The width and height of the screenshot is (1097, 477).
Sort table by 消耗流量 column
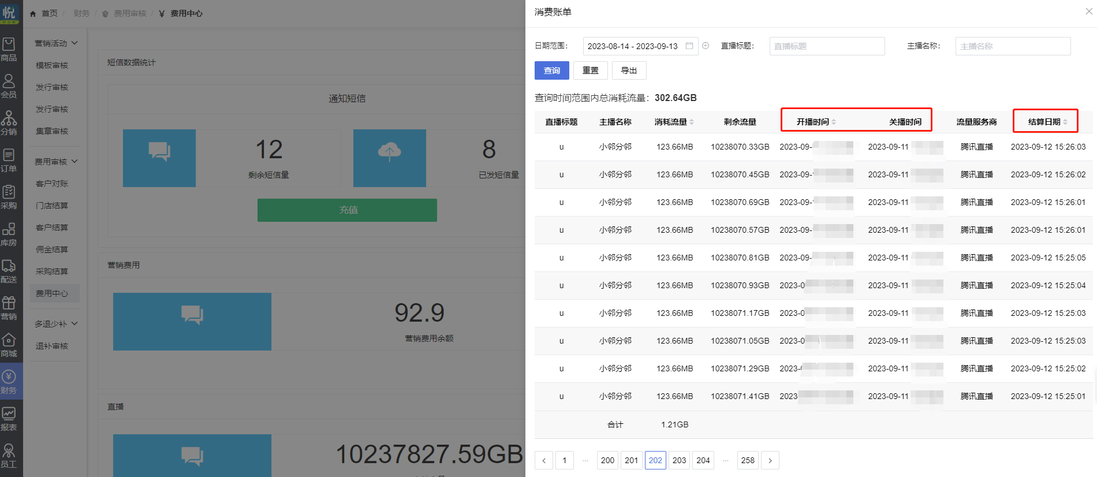click(691, 122)
